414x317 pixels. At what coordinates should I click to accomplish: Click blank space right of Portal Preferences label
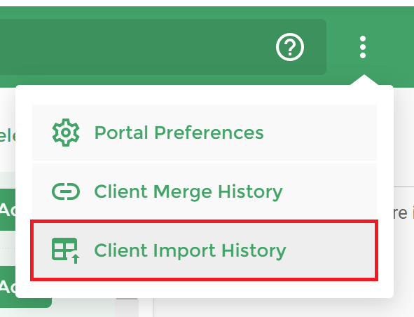click(319, 133)
